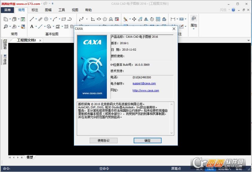Switch to the 常用 ribbon tab
The height and width of the screenshot is (172, 252).
22,10
